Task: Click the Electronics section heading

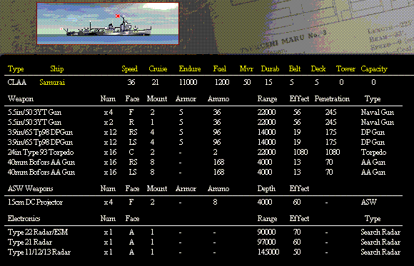Action: [24, 219]
